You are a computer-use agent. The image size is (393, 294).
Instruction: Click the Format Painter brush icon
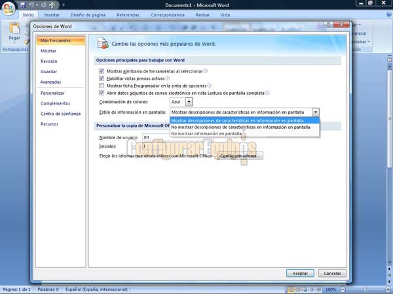point(27,42)
